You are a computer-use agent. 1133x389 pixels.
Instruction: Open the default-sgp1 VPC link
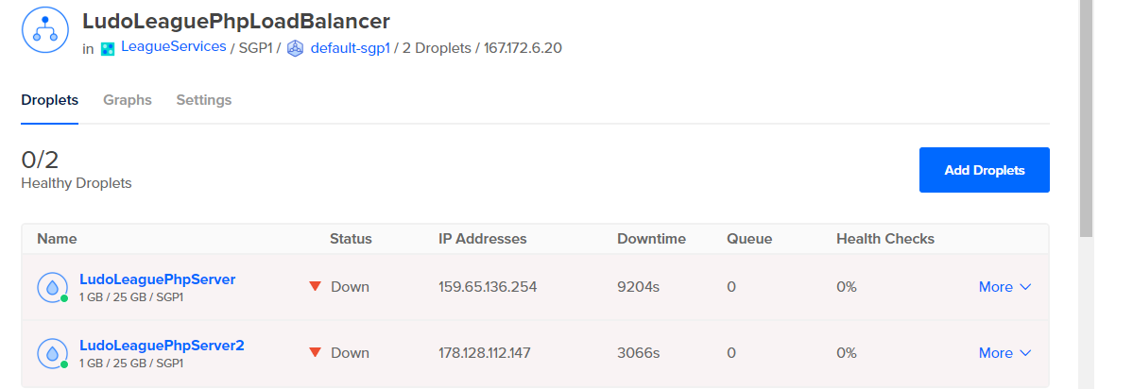click(351, 48)
